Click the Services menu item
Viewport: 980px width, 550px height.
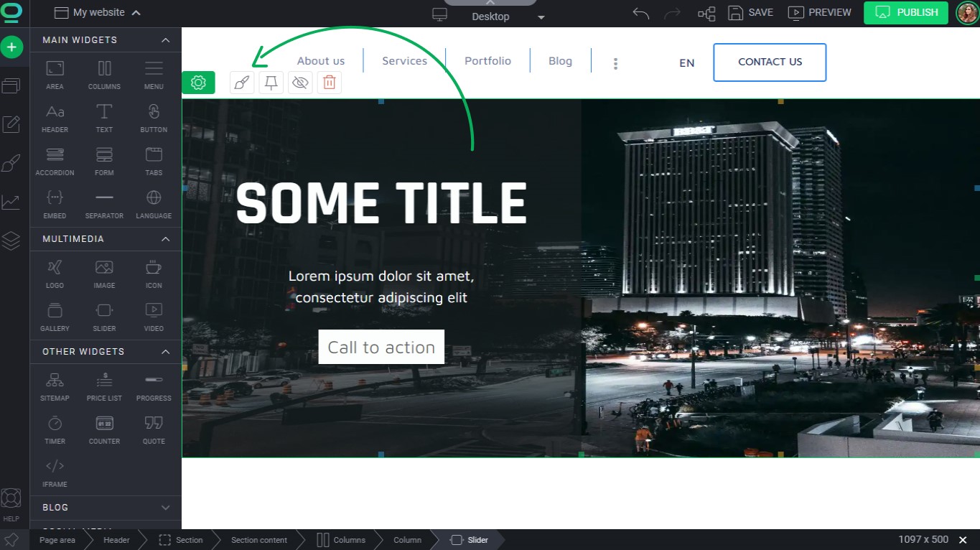[x=404, y=61]
